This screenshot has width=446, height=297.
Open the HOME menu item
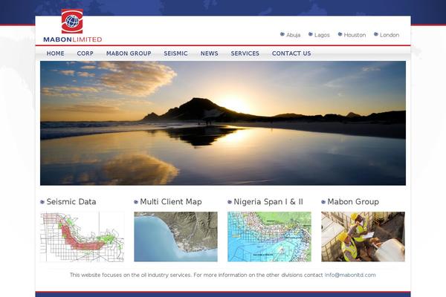56,53
